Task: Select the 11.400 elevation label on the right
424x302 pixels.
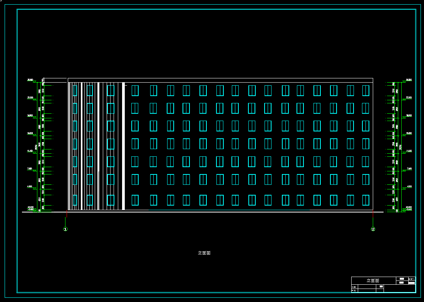Action: (x=409, y=151)
